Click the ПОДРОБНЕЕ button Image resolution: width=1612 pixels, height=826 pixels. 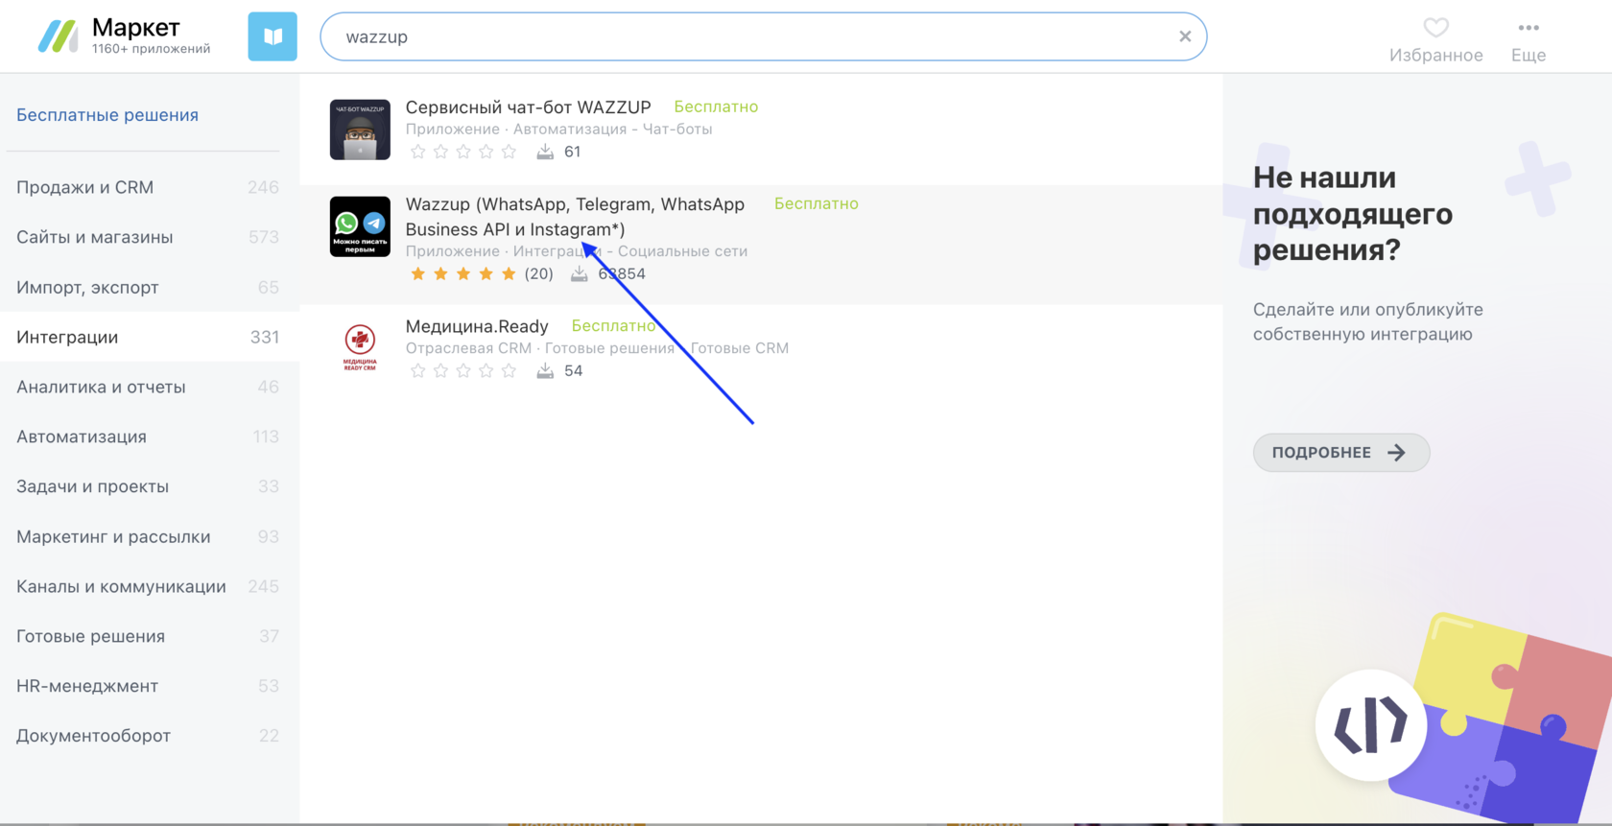pyautogui.click(x=1340, y=453)
